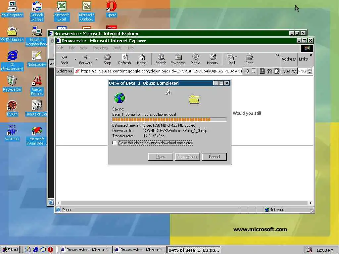Decrease Quality using spinner down arrow
Screen dimensions: 339x254
[310, 72]
